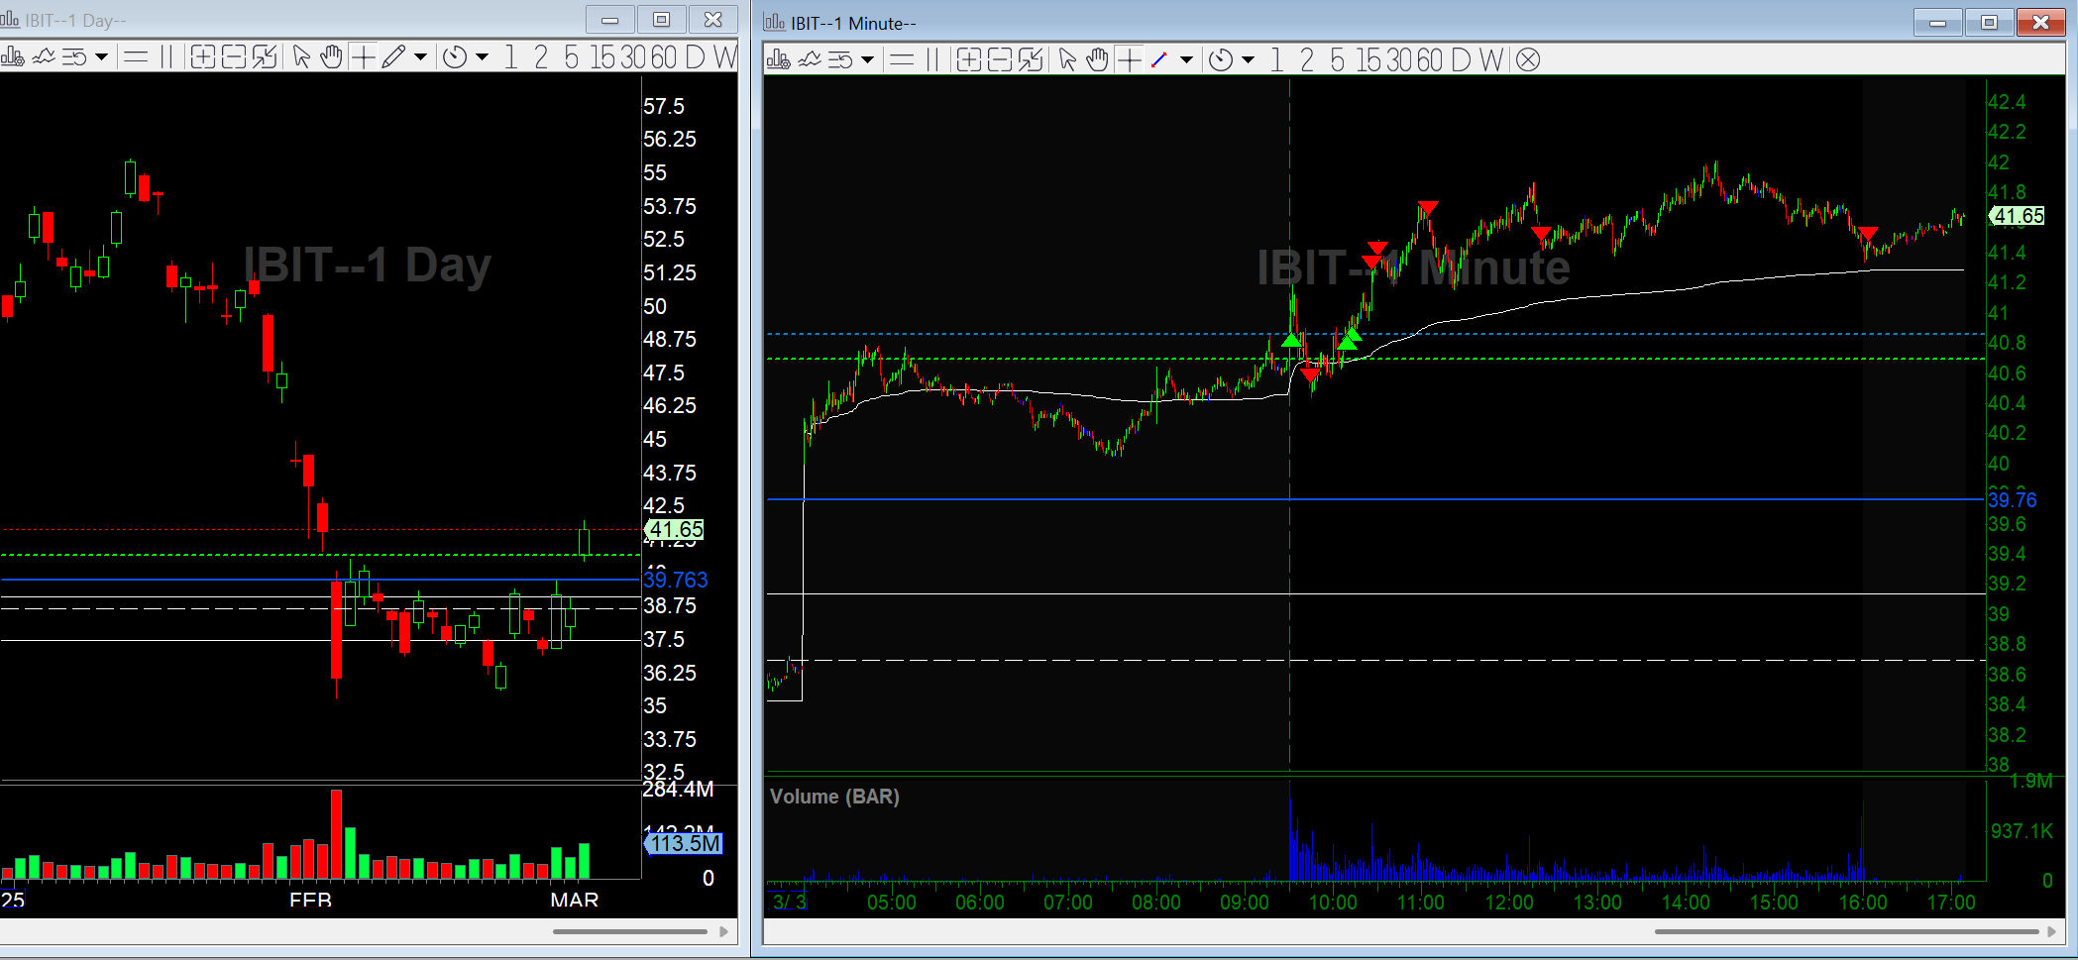Image resolution: width=2078 pixels, height=960 pixels.
Task: Expand the drawing tools dropdown in Minute chart
Action: [x=1186, y=60]
